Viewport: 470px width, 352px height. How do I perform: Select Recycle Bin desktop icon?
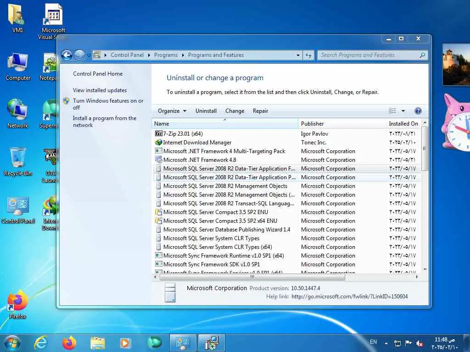18,162
